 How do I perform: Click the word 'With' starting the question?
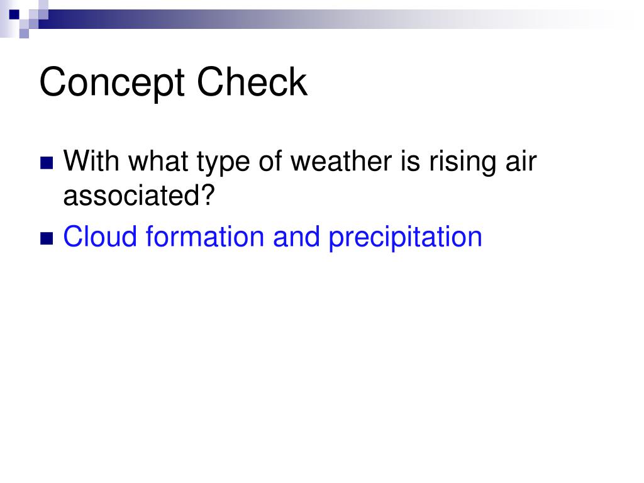point(91,160)
